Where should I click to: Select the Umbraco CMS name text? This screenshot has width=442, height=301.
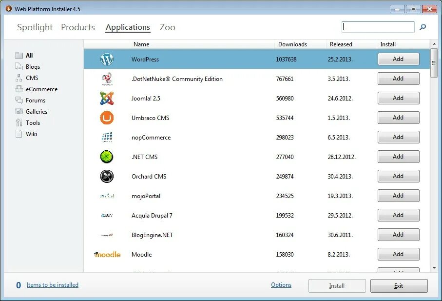coord(150,118)
